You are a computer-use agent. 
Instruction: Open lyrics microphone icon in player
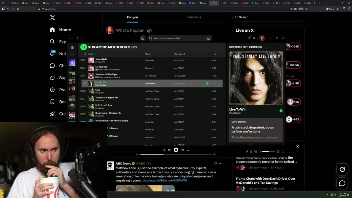click(247, 152)
